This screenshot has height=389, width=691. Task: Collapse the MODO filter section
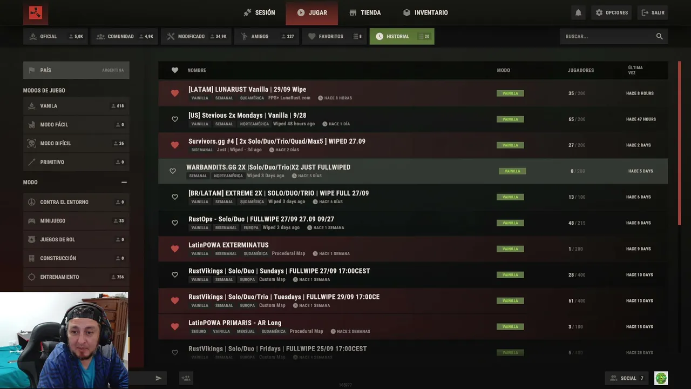pyautogui.click(x=124, y=183)
